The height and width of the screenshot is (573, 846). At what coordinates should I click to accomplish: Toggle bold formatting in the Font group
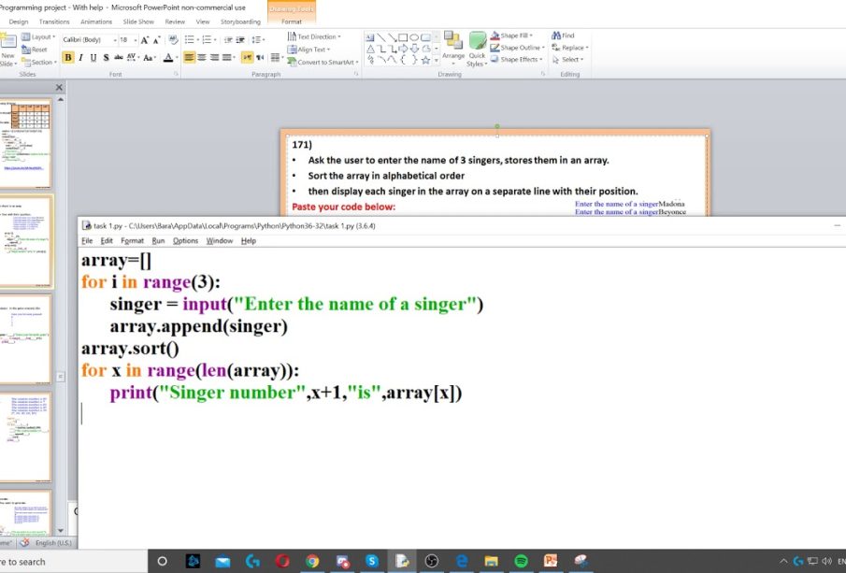(x=68, y=57)
